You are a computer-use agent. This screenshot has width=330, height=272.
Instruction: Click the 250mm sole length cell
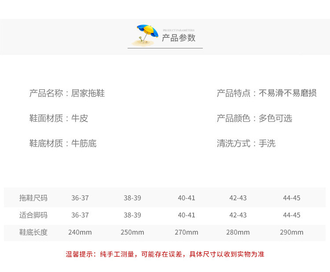(132, 232)
